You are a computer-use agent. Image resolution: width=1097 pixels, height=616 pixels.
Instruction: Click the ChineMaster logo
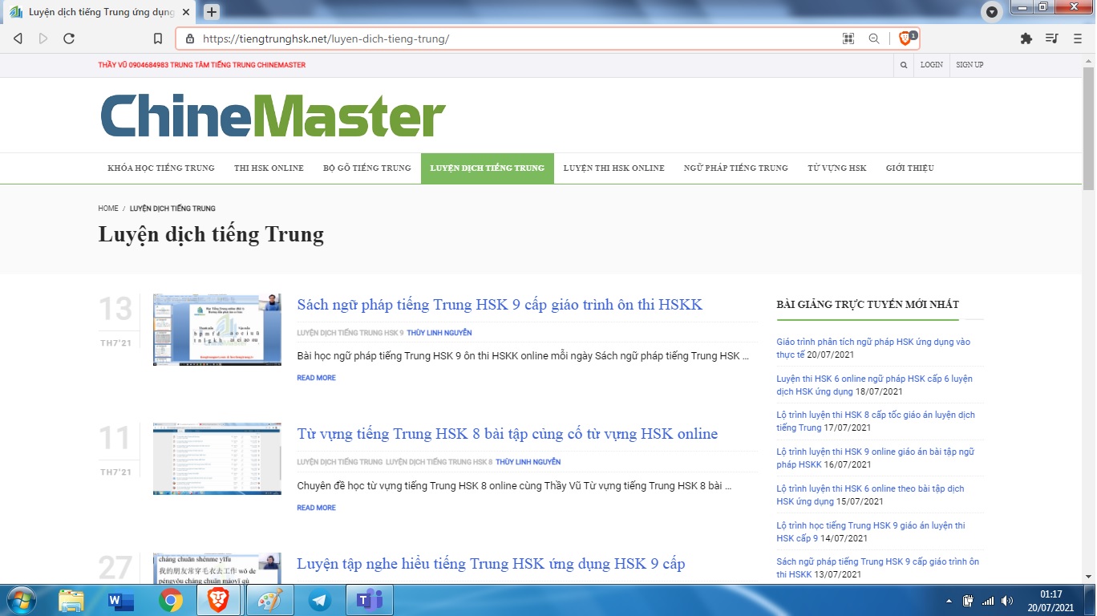[273, 116]
